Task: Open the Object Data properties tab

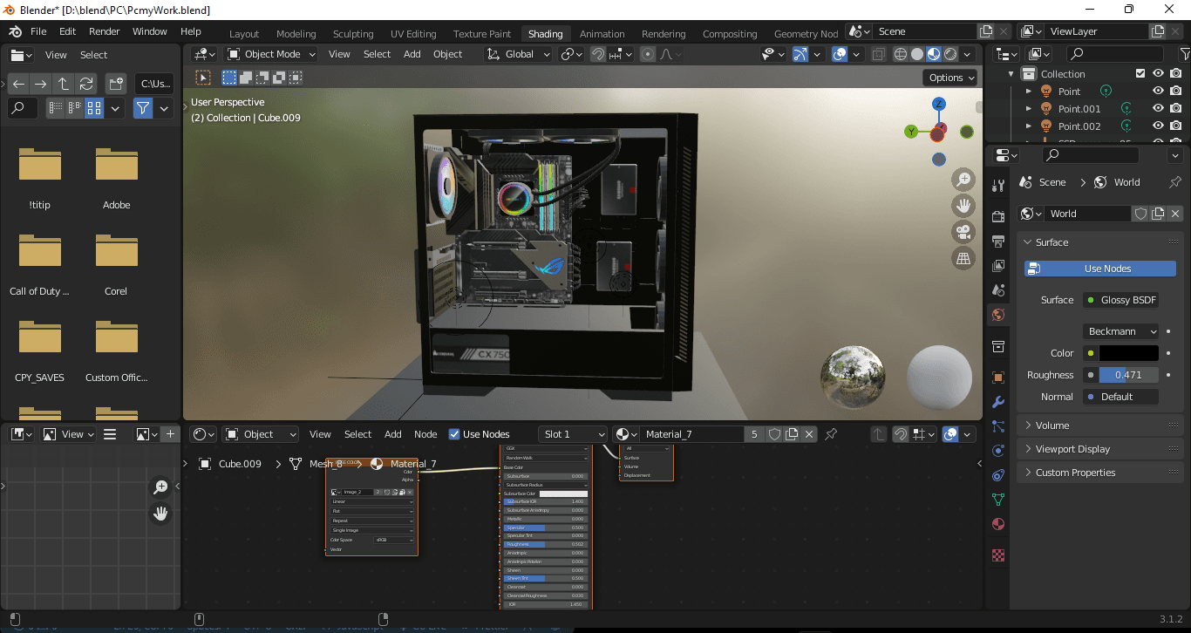Action: [998, 500]
